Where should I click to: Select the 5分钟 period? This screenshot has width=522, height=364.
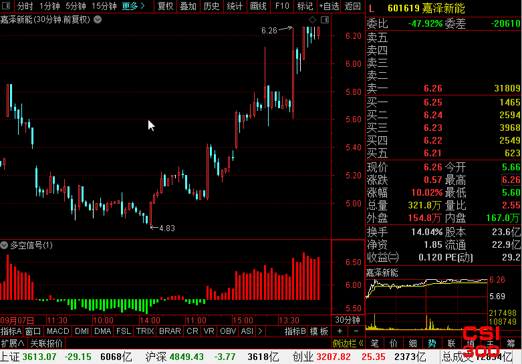(x=76, y=6)
